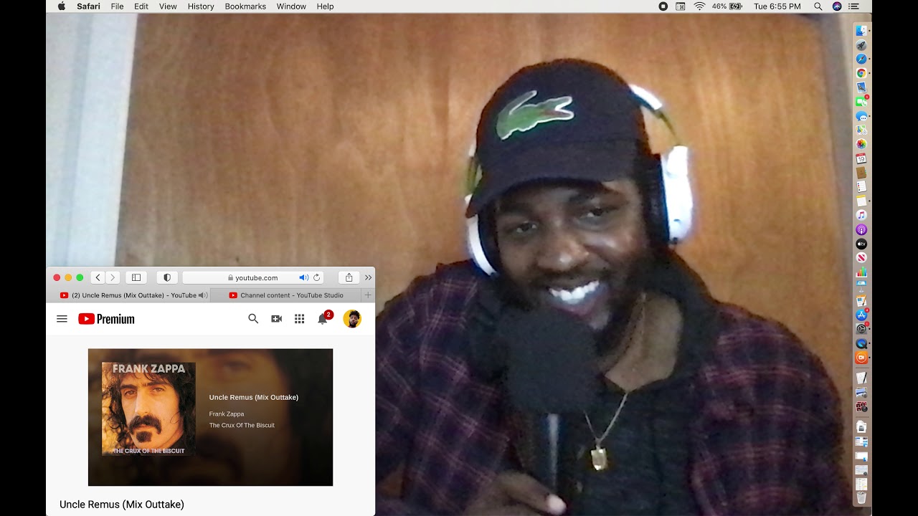
Task: Open Messages in the Dock
Action: coord(861,115)
